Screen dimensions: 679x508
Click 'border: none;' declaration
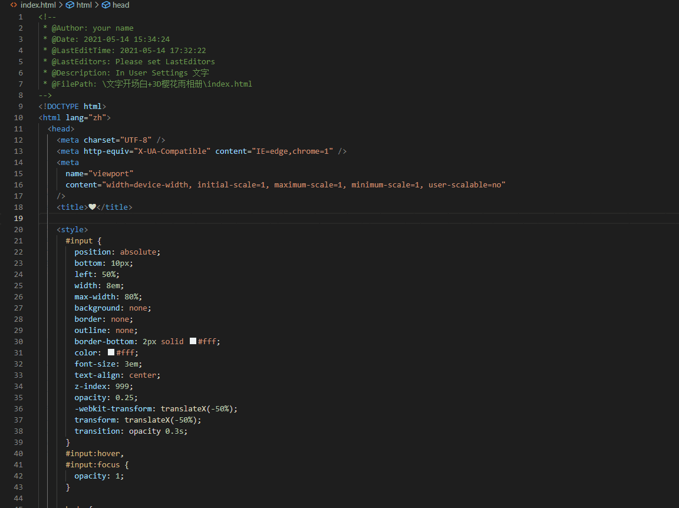click(x=104, y=319)
